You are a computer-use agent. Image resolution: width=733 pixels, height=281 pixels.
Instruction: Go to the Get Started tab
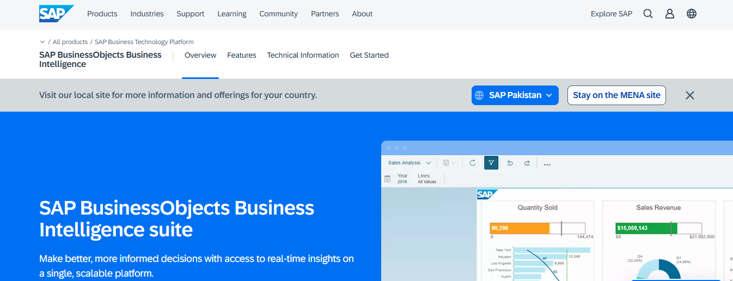coord(369,55)
